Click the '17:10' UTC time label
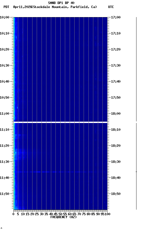148x231 pixels. click(x=116, y=33)
